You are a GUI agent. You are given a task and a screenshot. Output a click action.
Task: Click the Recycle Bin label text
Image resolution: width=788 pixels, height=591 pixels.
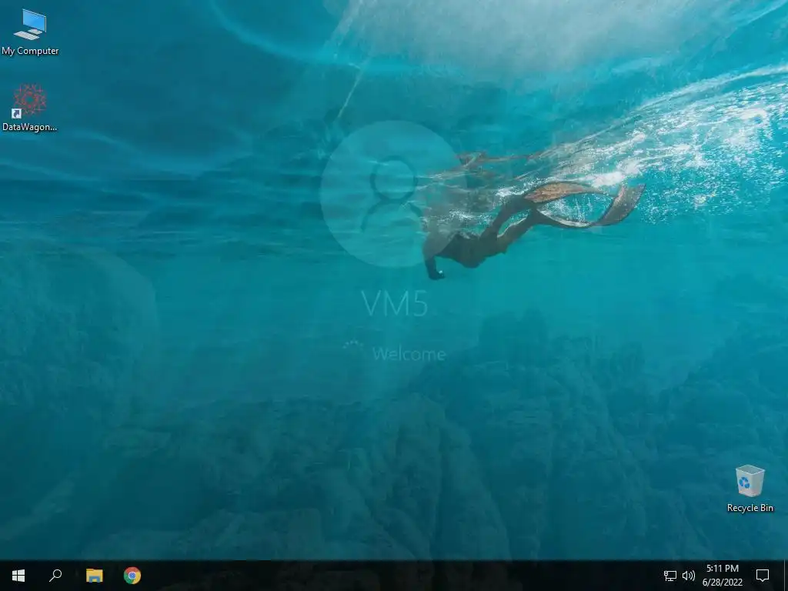pos(750,508)
